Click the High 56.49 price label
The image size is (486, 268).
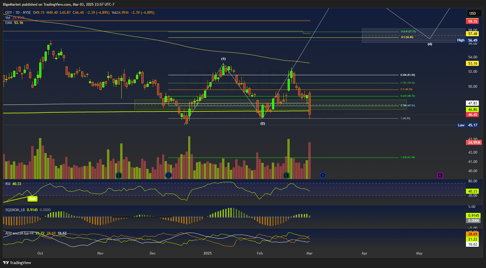(x=467, y=40)
